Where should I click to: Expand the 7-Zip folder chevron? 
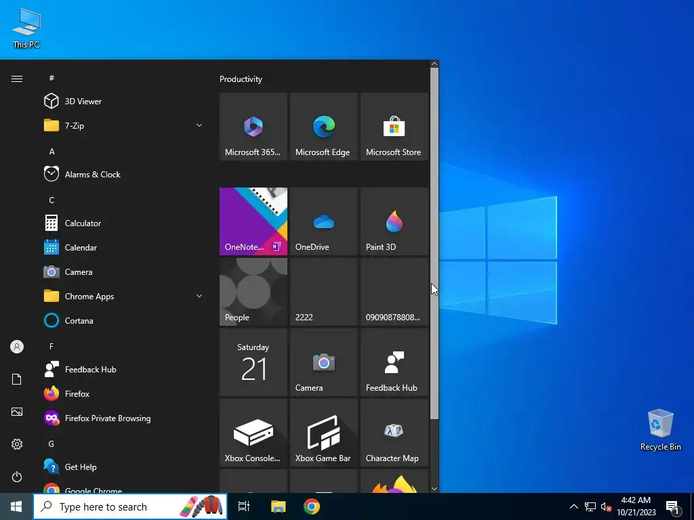tap(199, 125)
